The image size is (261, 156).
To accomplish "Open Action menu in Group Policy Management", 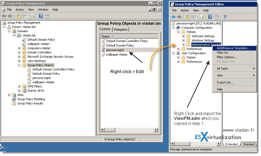I will 20,10.
